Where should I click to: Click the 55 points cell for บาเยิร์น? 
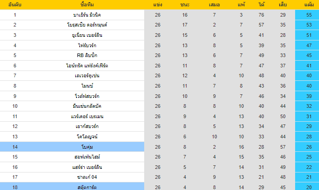(x=309, y=15)
